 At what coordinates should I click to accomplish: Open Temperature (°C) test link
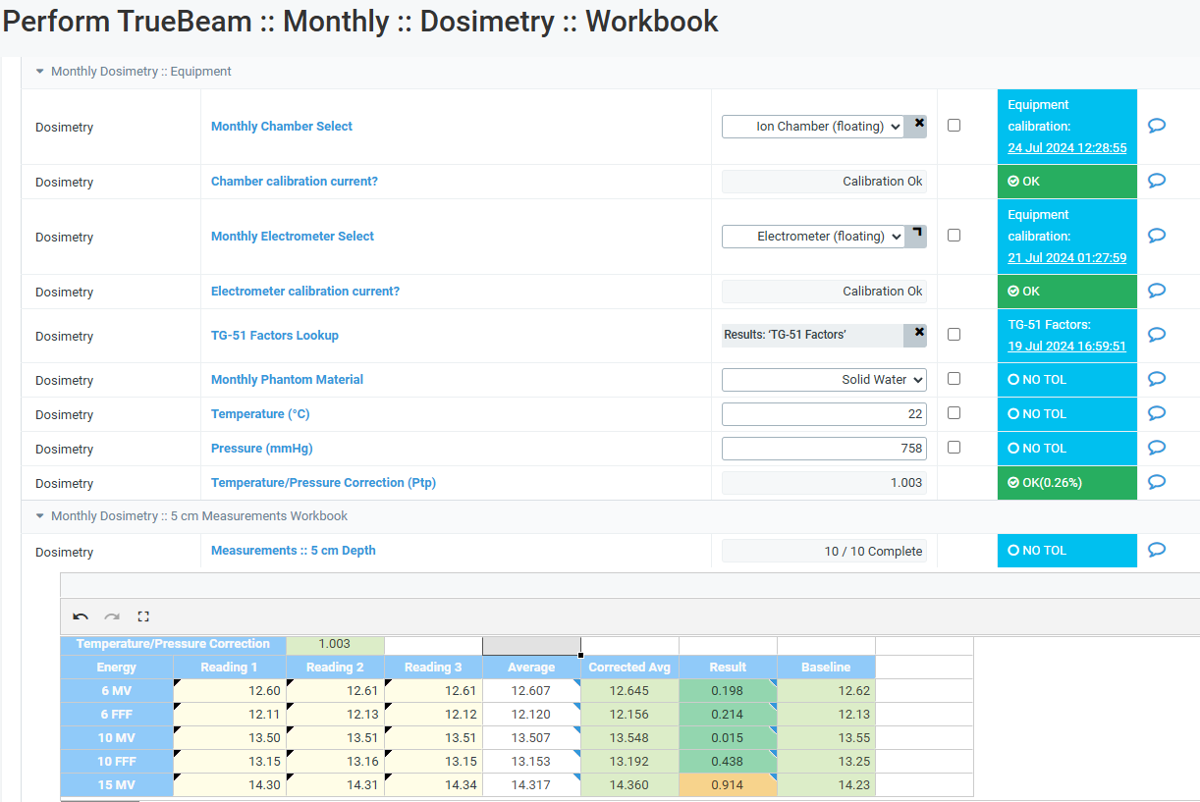pyautogui.click(x=260, y=413)
